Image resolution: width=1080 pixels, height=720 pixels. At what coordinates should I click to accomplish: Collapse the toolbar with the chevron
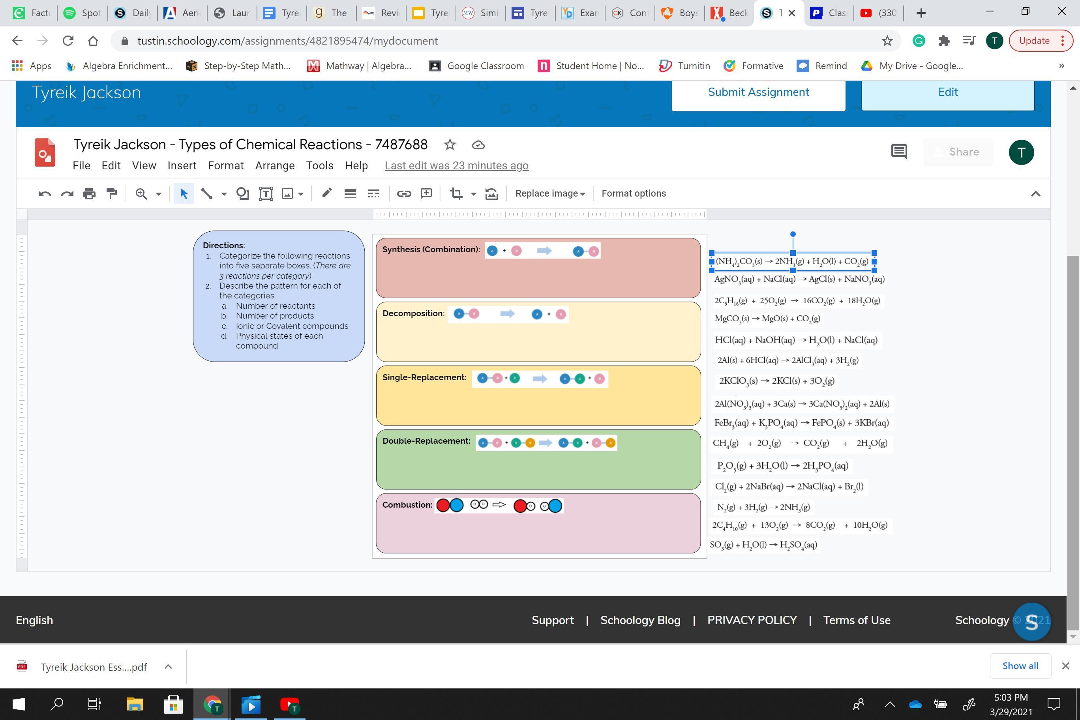click(x=1035, y=194)
